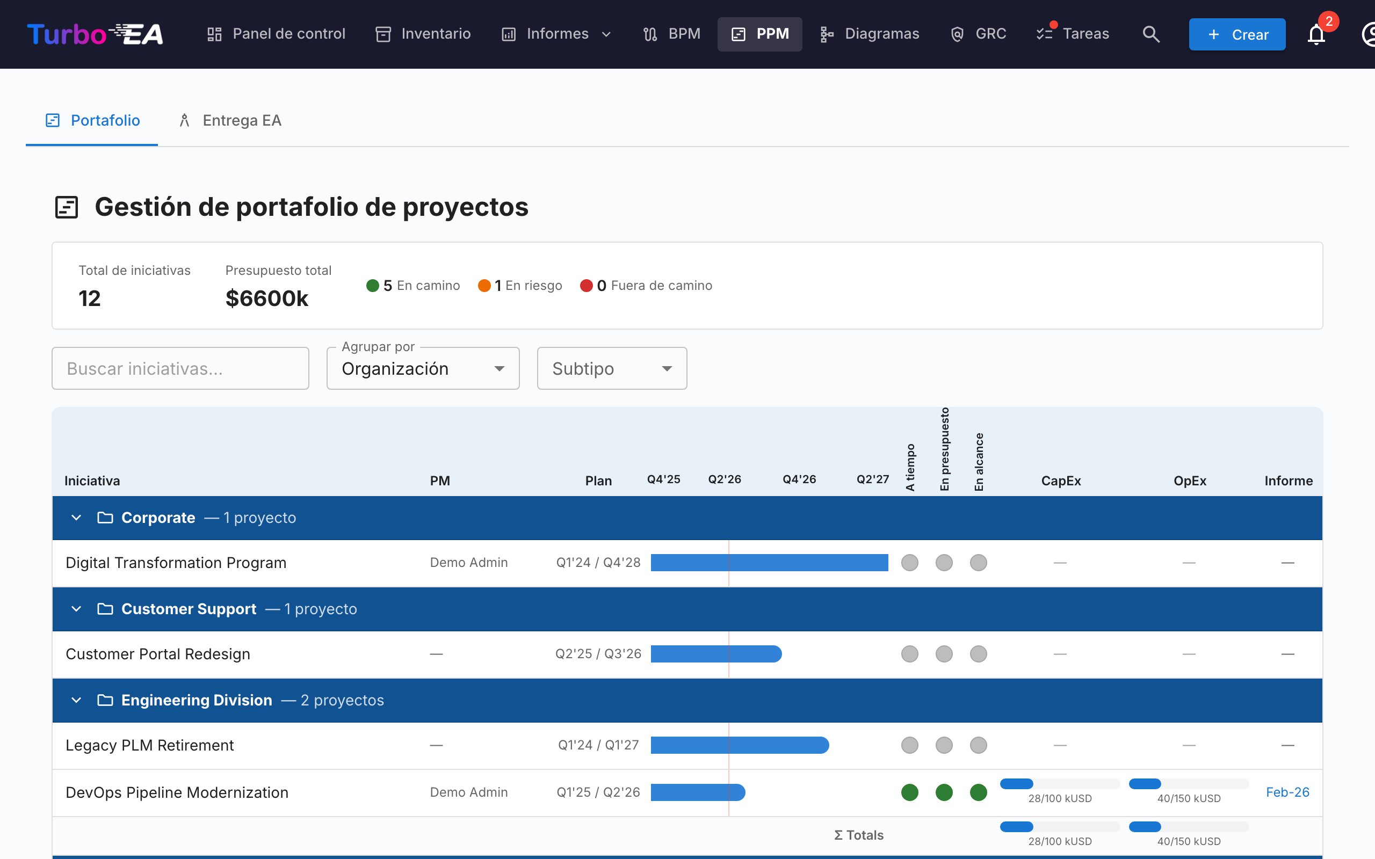This screenshot has height=859, width=1375.
Task: Switch to Entrega EA tab
Action: 229,120
